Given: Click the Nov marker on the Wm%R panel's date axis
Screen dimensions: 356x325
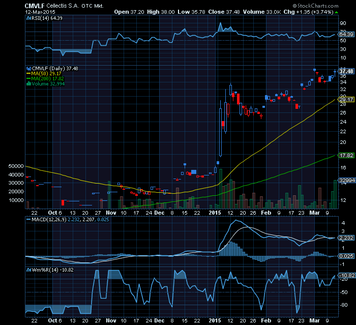Looking at the screenshot, I should (111, 321).
